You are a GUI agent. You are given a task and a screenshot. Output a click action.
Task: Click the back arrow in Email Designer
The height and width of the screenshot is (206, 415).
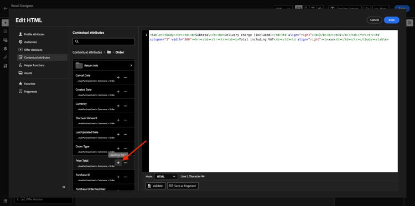6,8
